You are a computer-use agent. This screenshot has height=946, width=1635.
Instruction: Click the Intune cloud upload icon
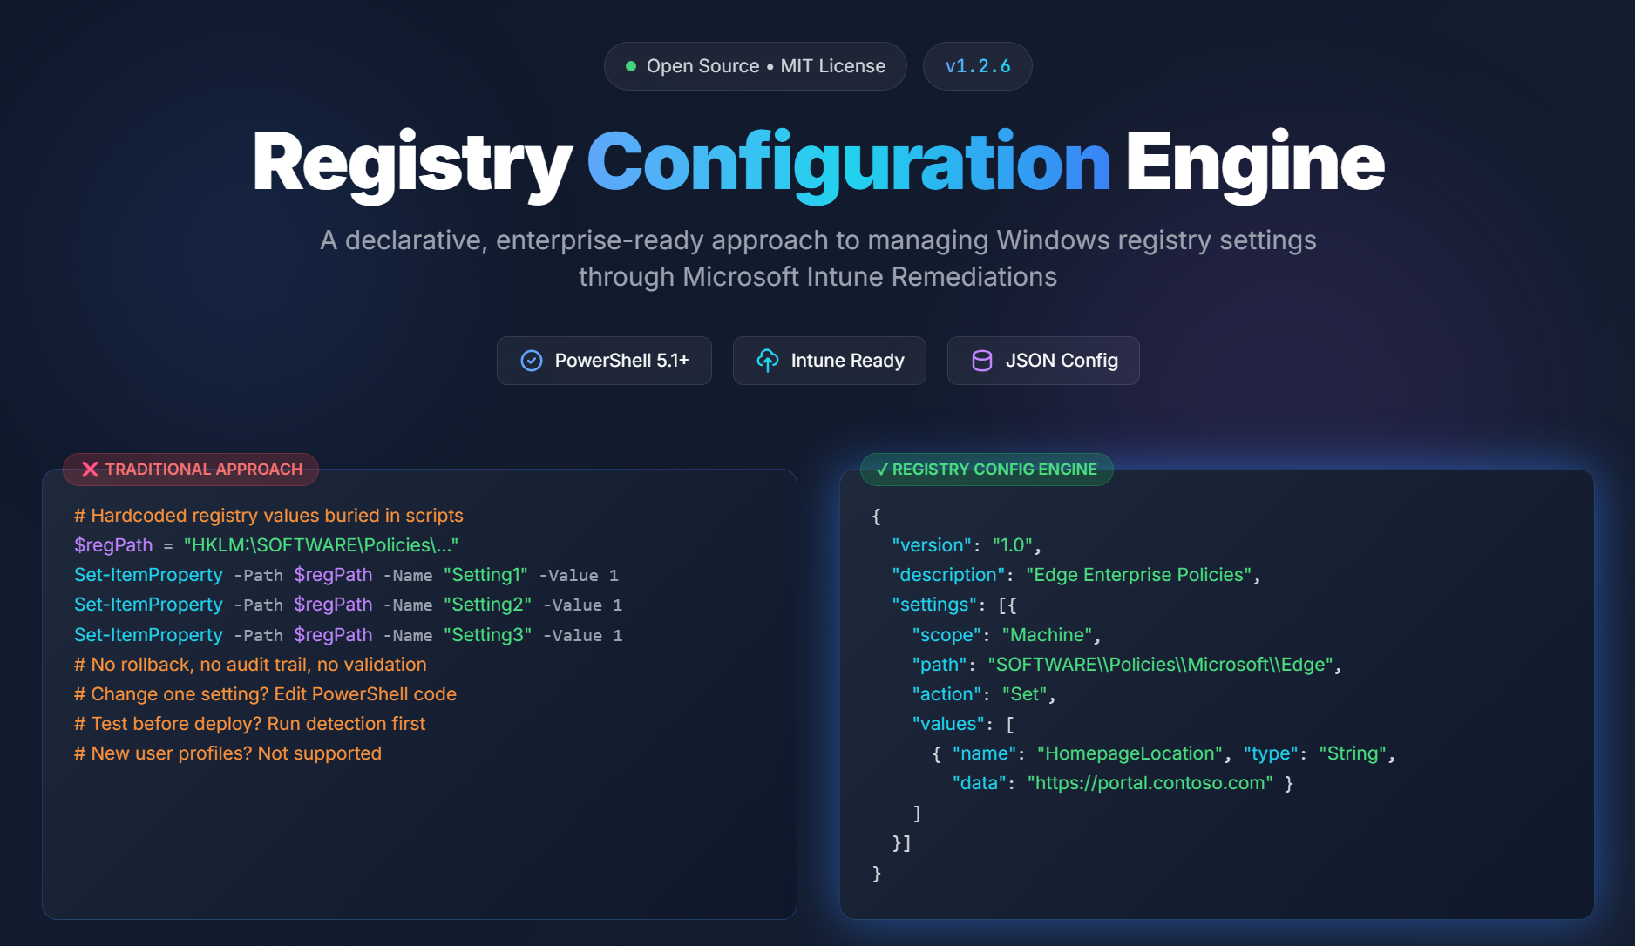pyautogui.click(x=767, y=361)
